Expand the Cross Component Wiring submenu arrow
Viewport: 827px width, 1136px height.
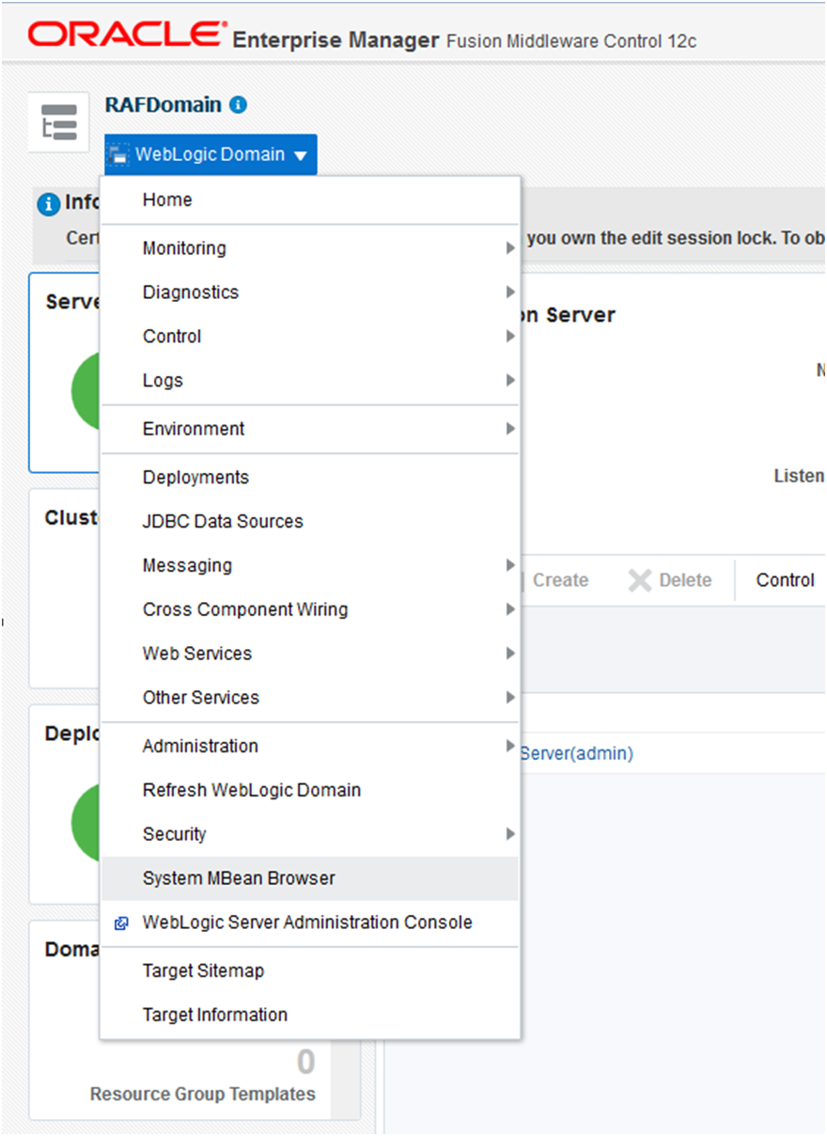510,609
